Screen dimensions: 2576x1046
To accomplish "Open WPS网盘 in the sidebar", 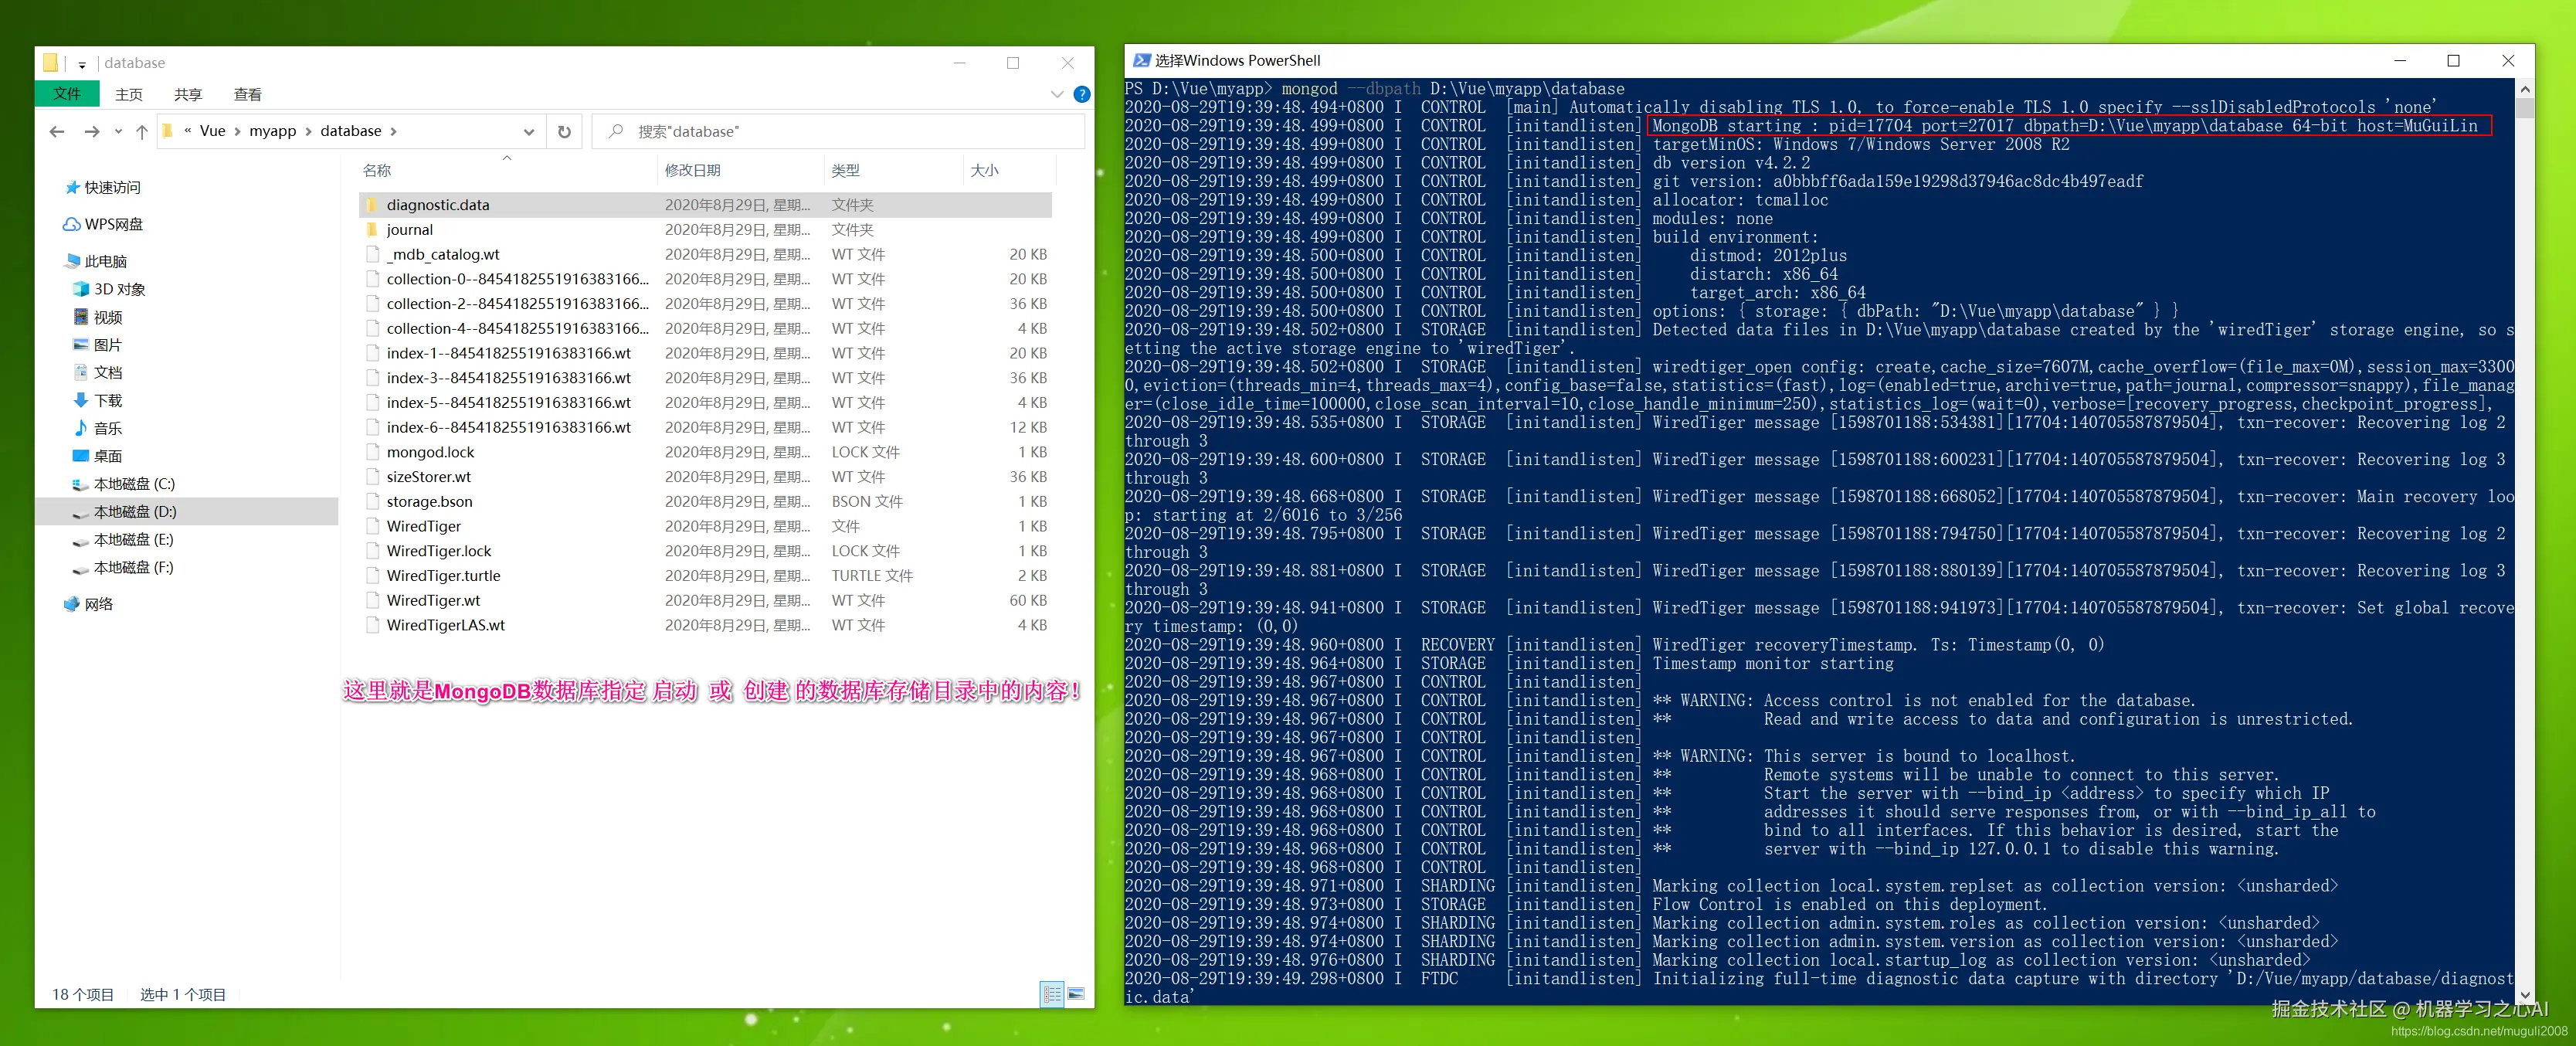I will (113, 224).
